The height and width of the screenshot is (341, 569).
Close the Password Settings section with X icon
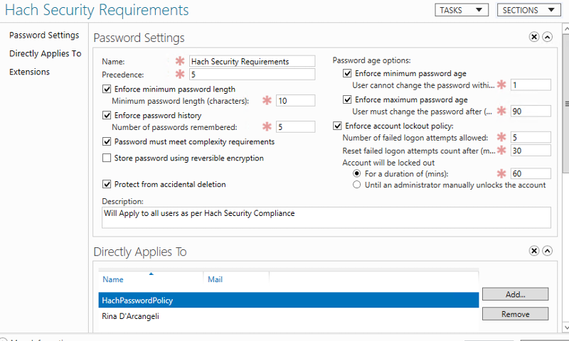534,37
